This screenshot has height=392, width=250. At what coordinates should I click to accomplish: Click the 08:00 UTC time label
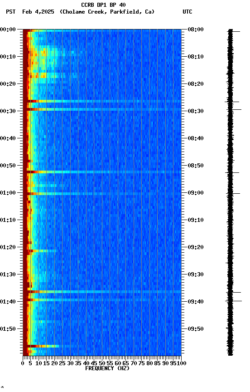[196, 29]
